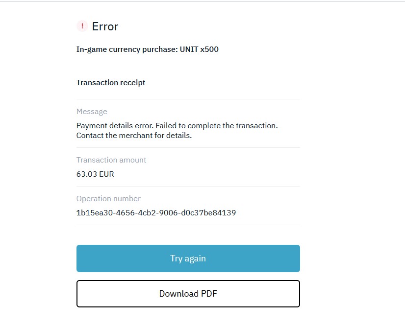Image resolution: width=405 pixels, height=327 pixels.
Task: Click the divider line under 63.03 EUR
Action: pos(188,186)
